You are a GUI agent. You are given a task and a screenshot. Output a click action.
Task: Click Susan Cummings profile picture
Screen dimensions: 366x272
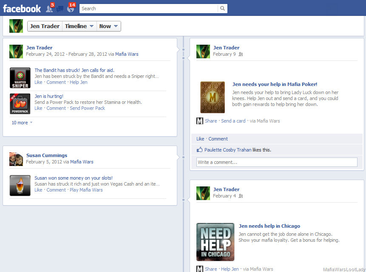(x=16, y=159)
